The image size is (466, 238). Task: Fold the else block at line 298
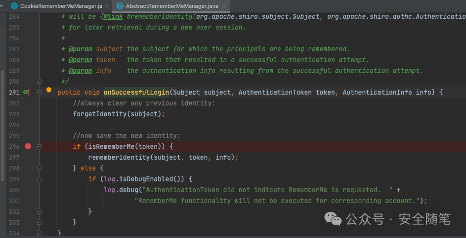(39, 168)
